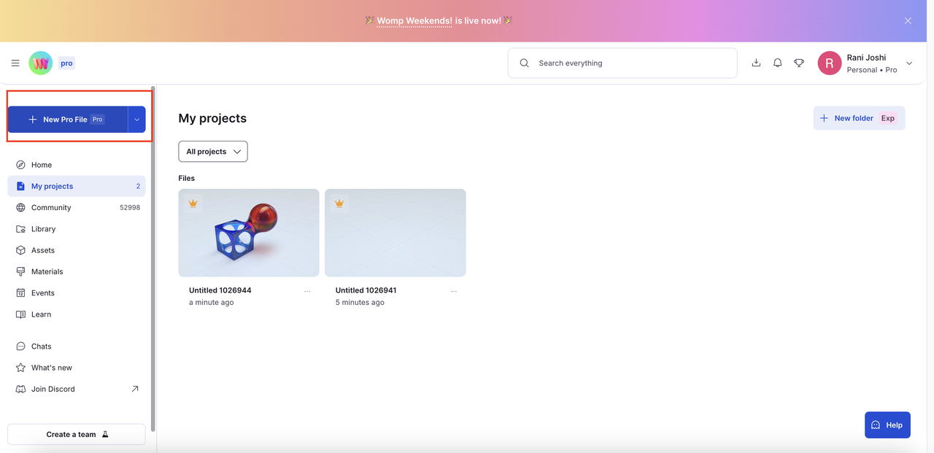Click the Search everything field
The width and height of the screenshot is (934, 453).
[622, 63]
